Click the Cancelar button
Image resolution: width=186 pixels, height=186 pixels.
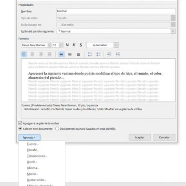click(164, 137)
